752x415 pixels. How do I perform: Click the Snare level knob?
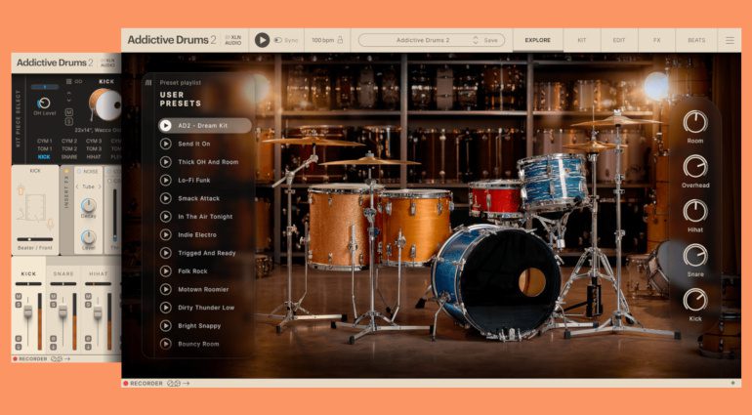click(x=694, y=256)
